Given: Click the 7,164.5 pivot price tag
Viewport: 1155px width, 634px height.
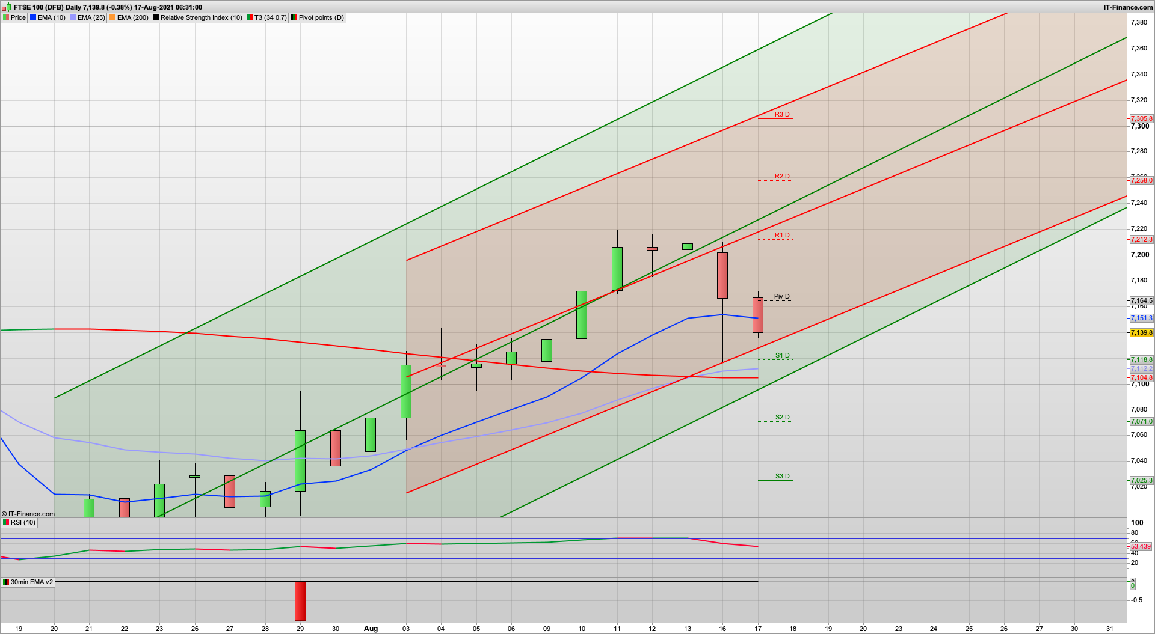Looking at the screenshot, I should [x=1141, y=300].
